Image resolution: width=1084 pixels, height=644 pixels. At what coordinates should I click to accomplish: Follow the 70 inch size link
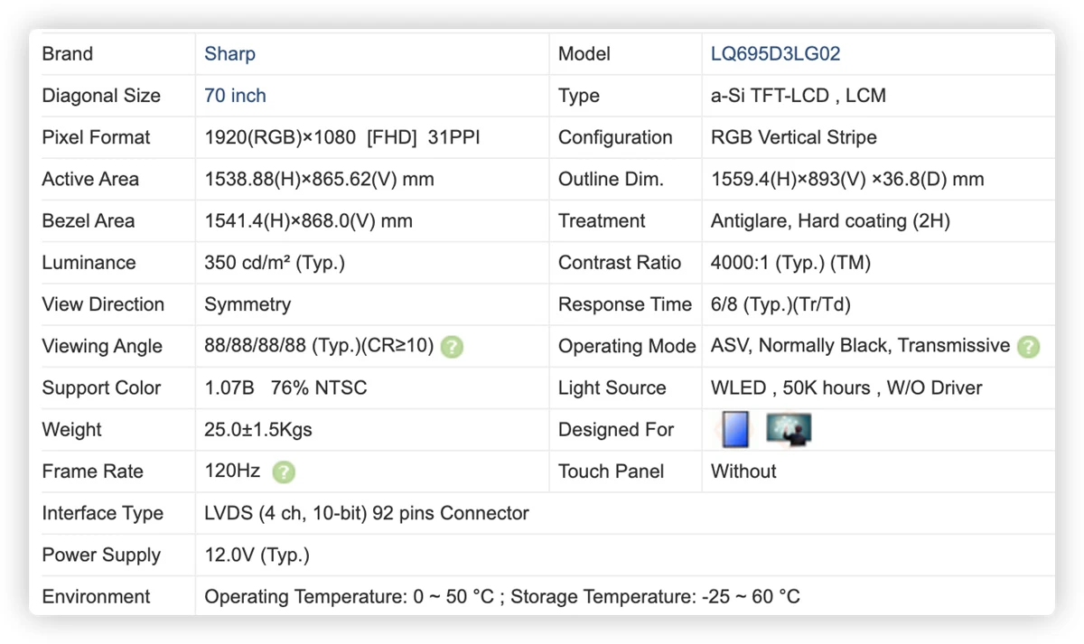pos(235,96)
